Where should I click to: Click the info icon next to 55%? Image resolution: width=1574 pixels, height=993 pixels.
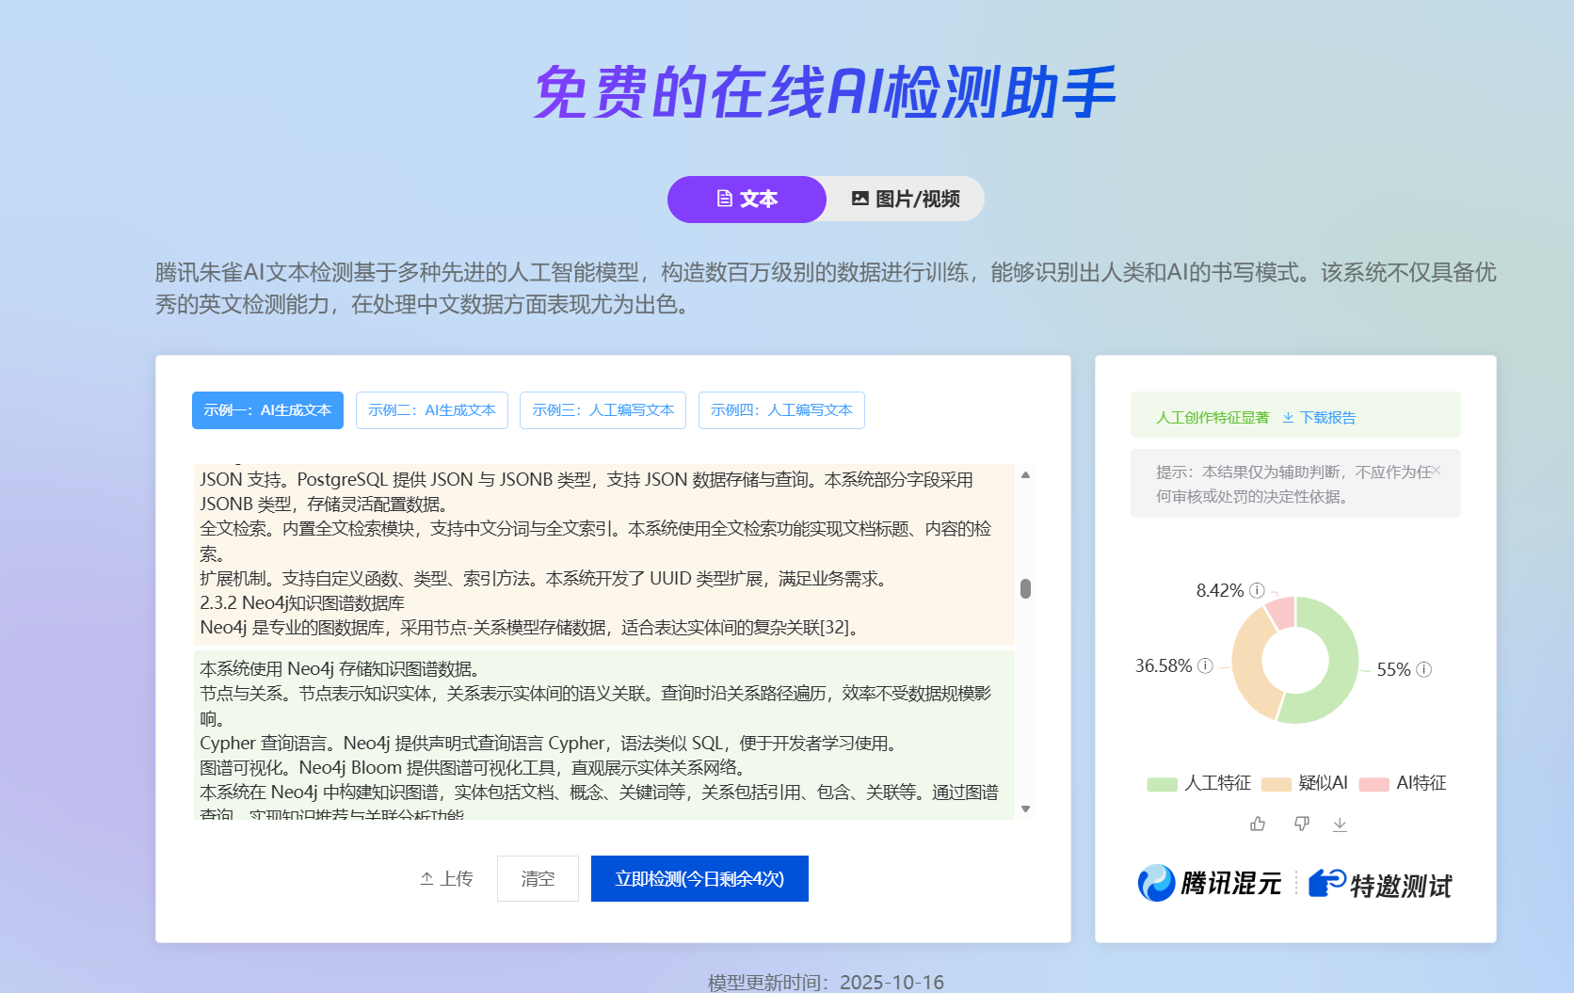[x=1425, y=670]
